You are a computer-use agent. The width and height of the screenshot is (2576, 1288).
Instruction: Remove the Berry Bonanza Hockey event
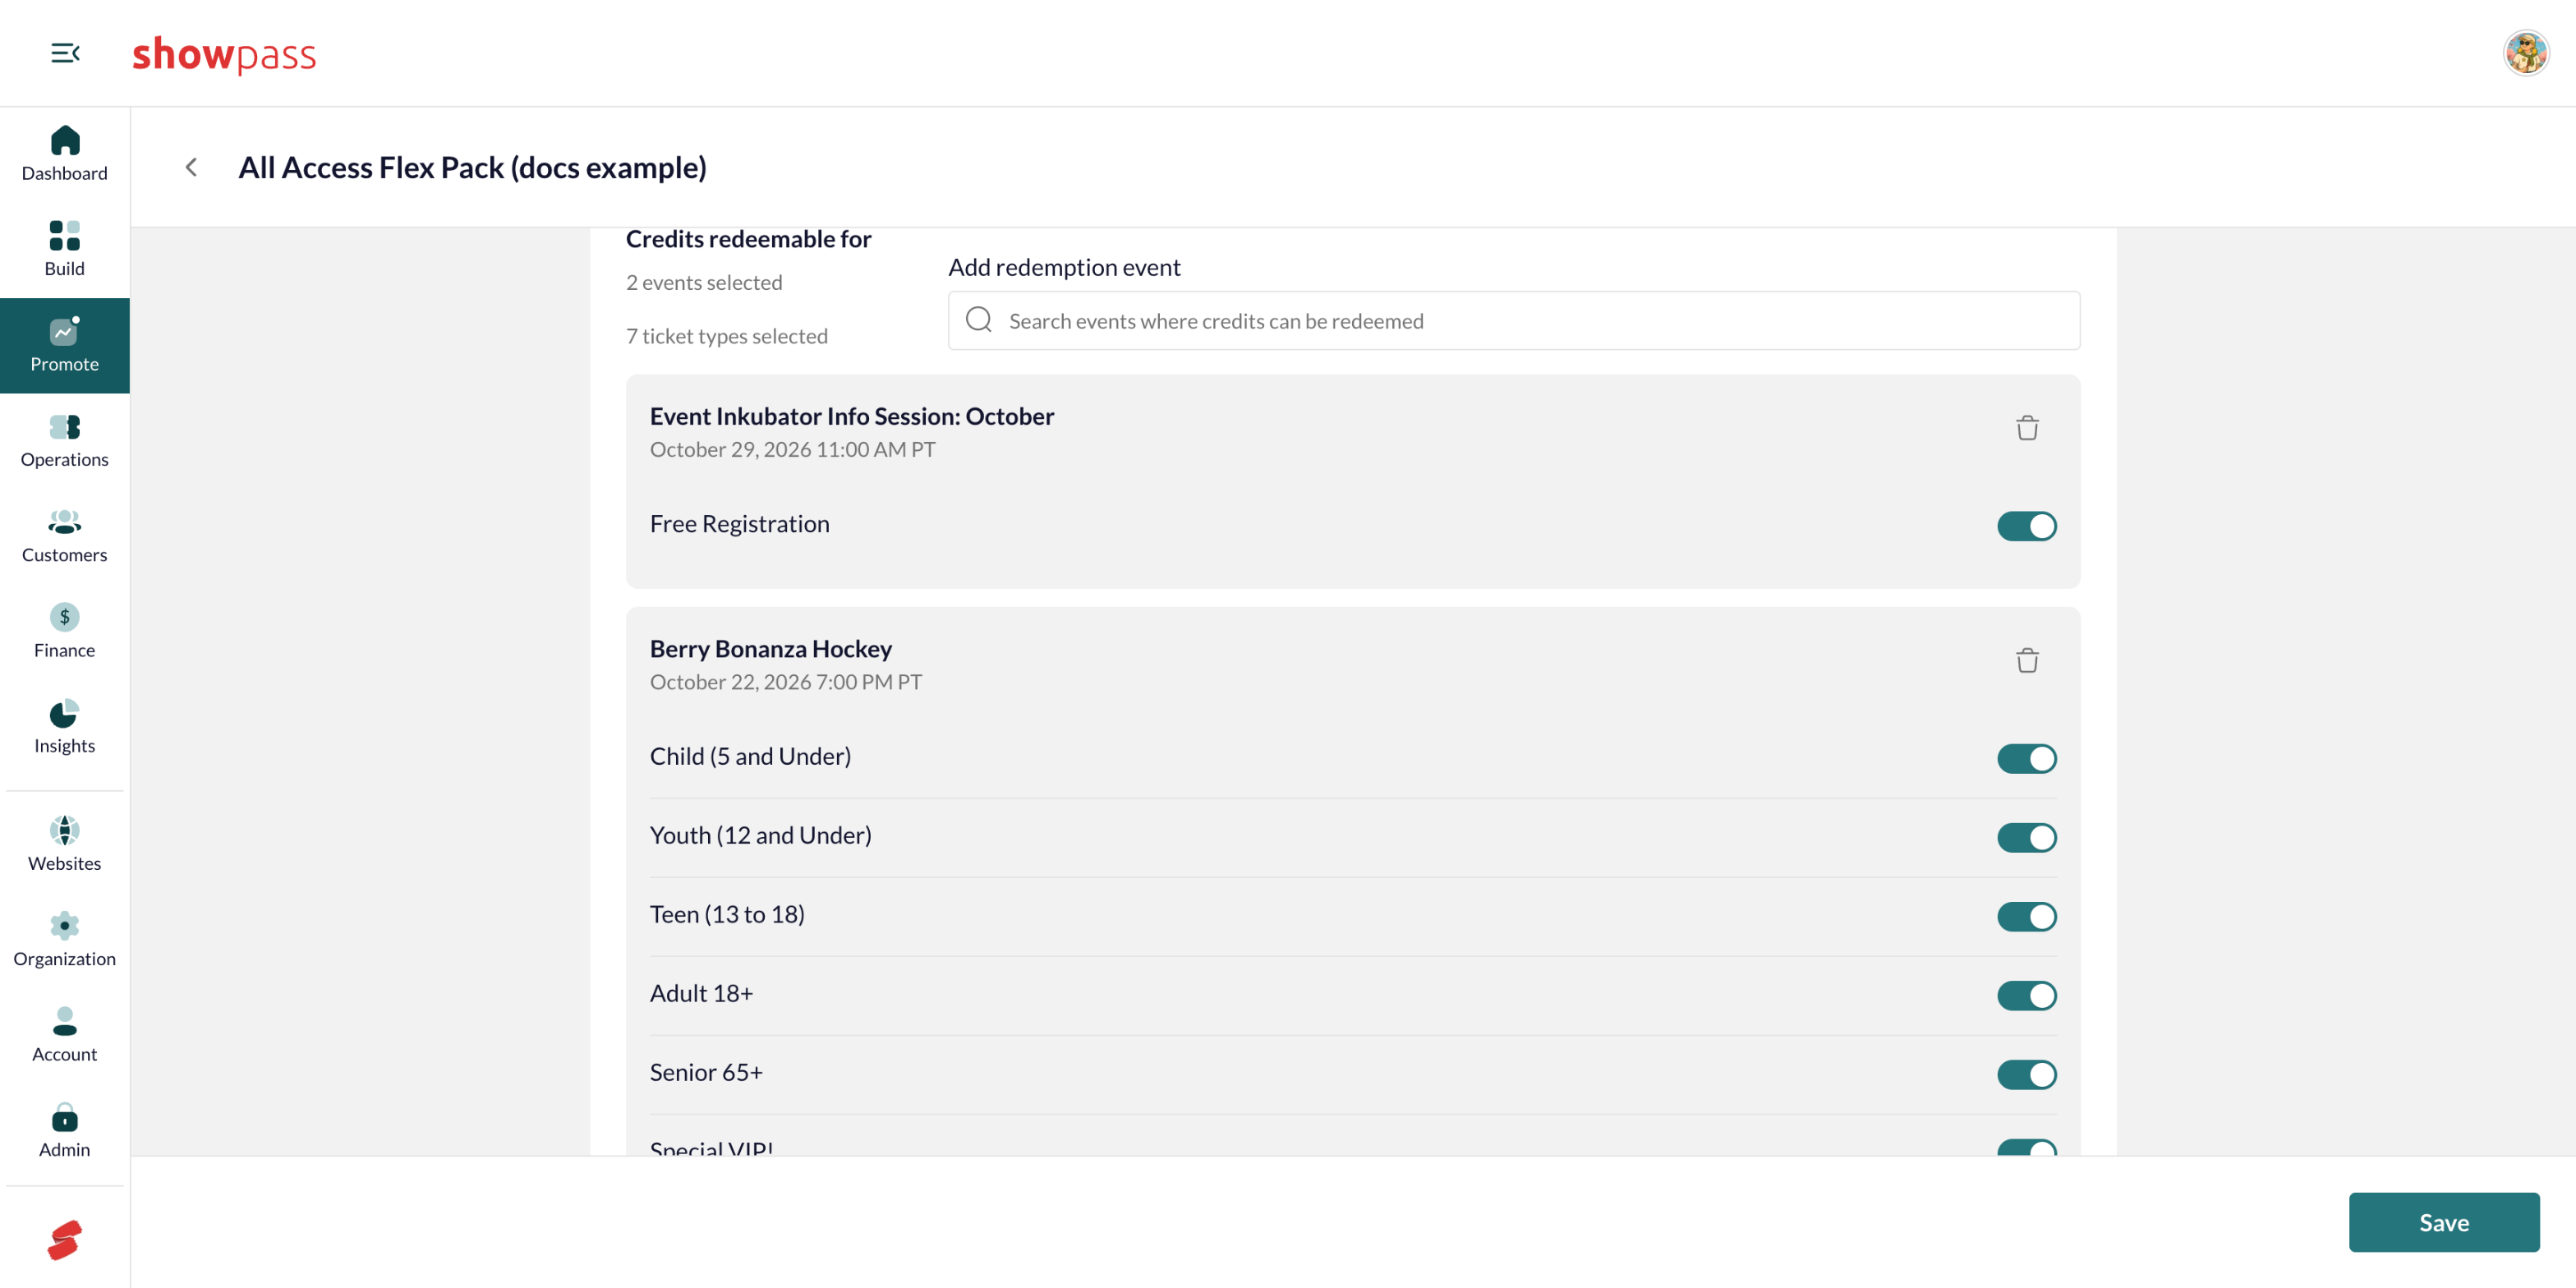coord(2026,660)
